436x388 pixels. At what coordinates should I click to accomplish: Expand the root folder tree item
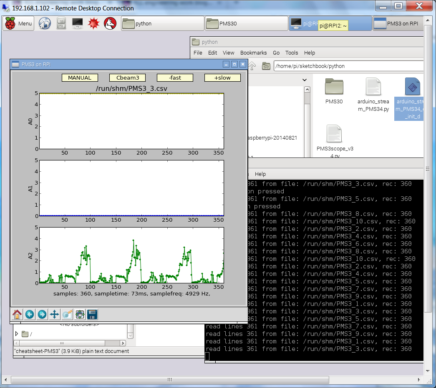tap(17, 334)
